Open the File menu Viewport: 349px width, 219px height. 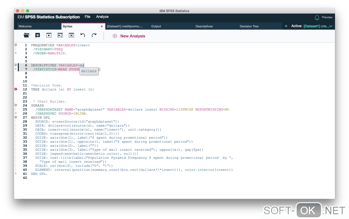tap(88, 17)
